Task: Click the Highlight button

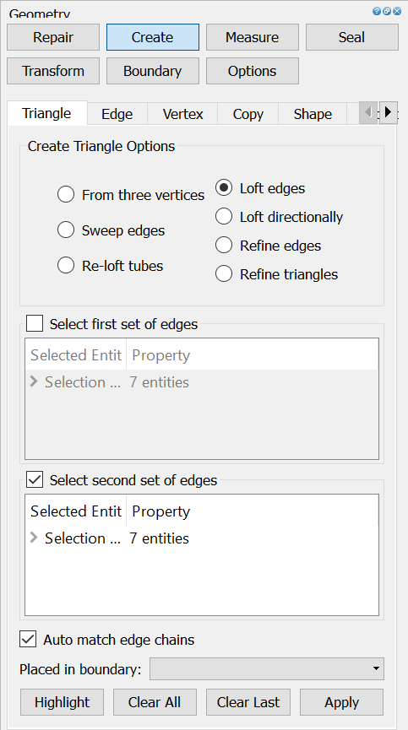Action: (x=62, y=702)
